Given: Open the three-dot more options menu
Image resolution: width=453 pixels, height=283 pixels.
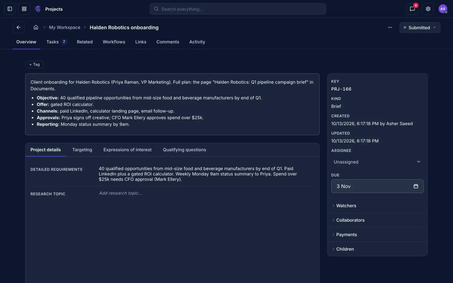Looking at the screenshot, I should (390, 27).
